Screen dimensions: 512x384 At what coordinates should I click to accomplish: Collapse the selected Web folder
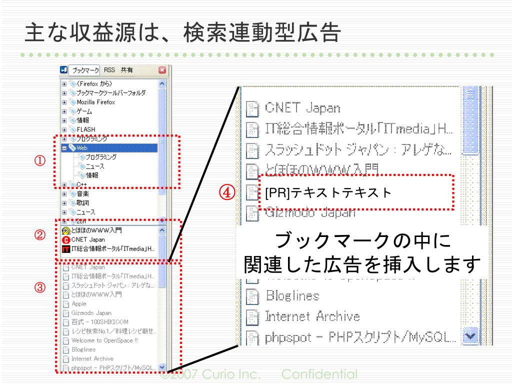64,148
